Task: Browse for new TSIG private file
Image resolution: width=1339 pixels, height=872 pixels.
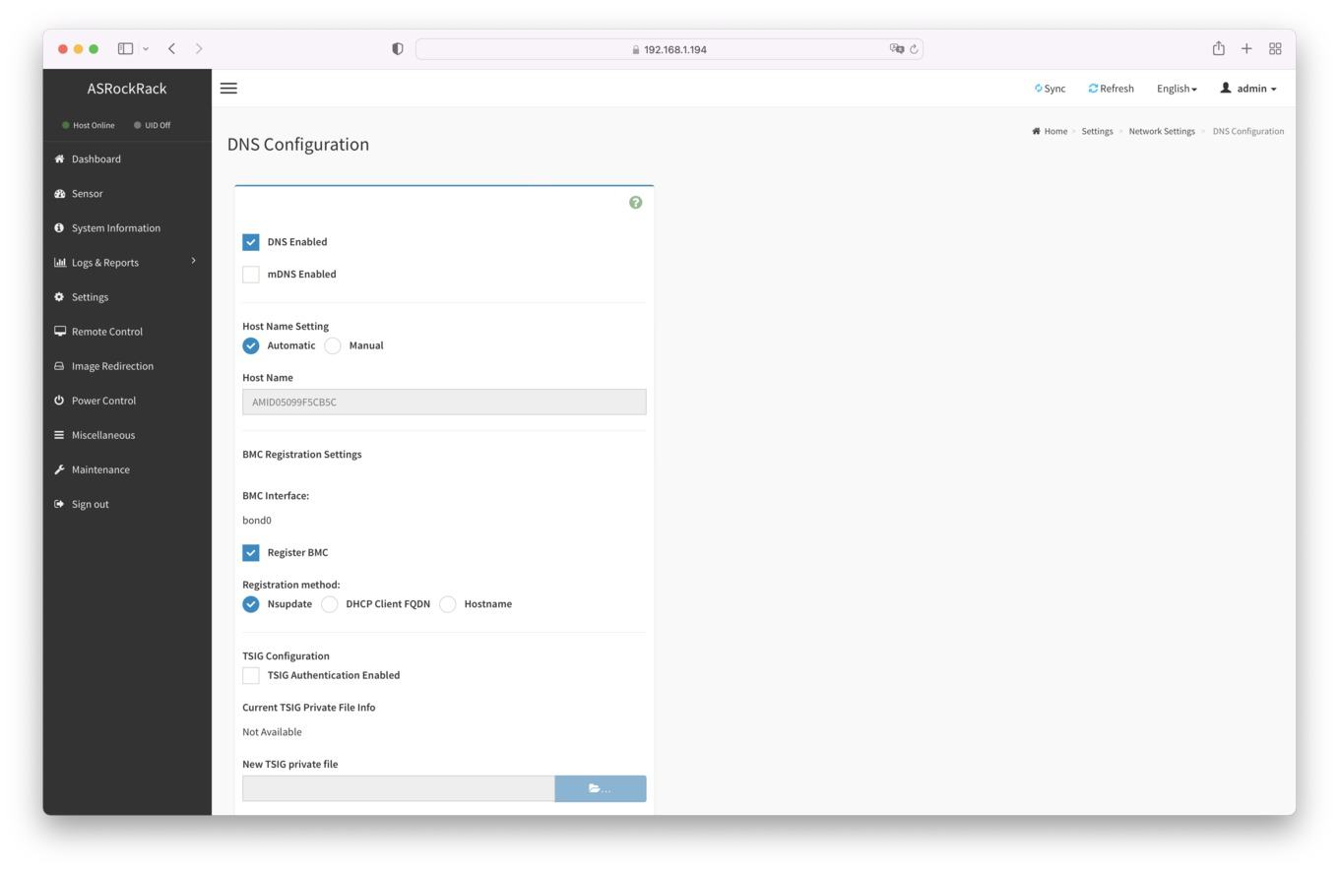Action: click(x=600, y=788)
